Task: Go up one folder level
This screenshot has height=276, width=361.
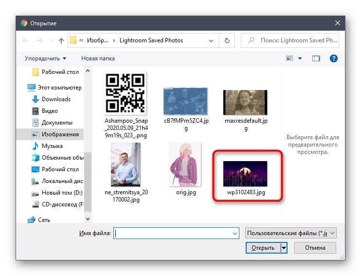Action: [x=61, y=40]
